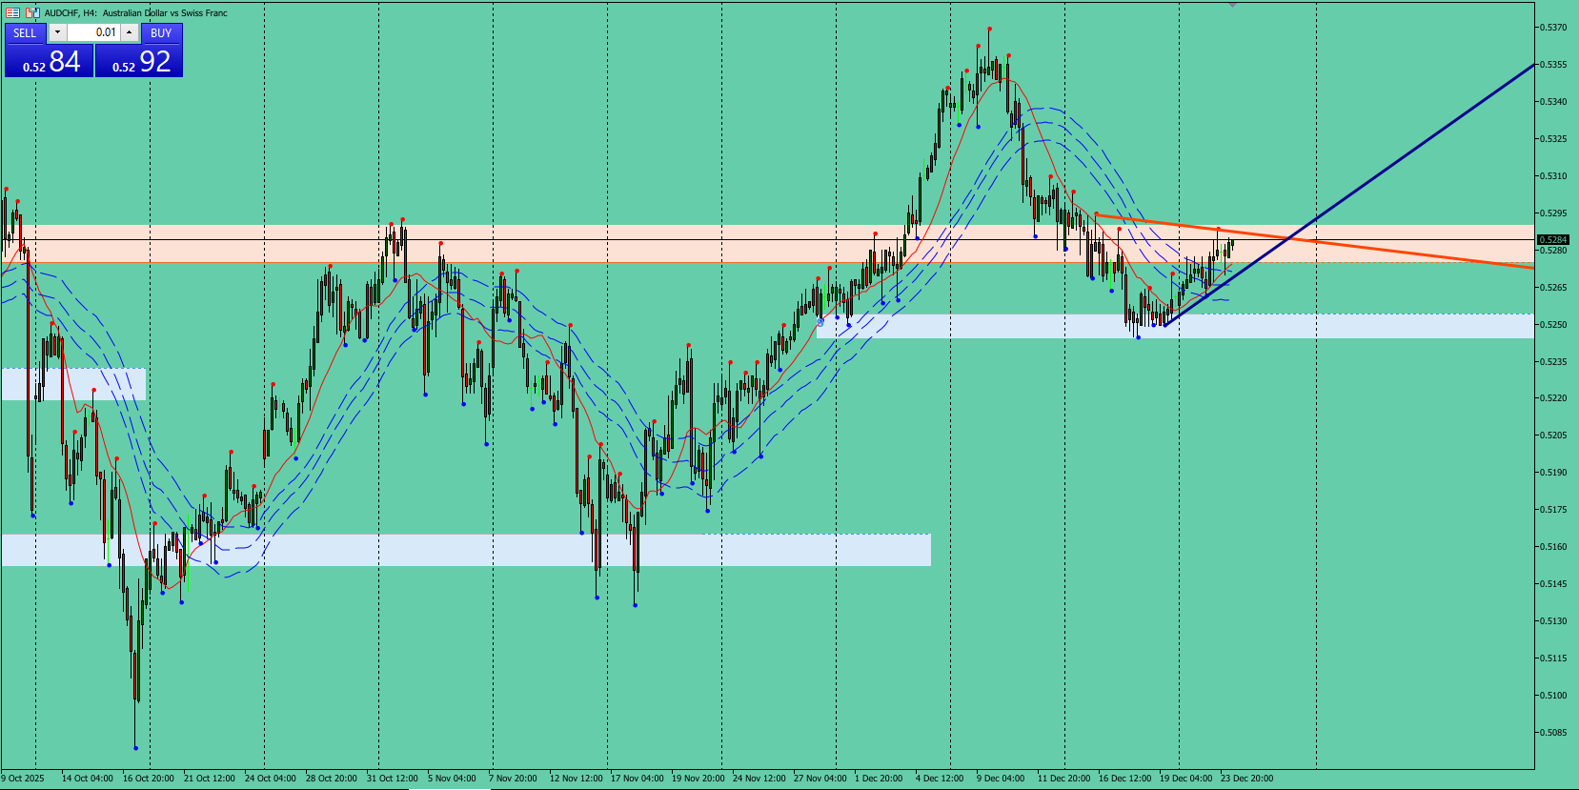
Task: Click the 0.52 84 sell price tile
Action: click(50, 61)
